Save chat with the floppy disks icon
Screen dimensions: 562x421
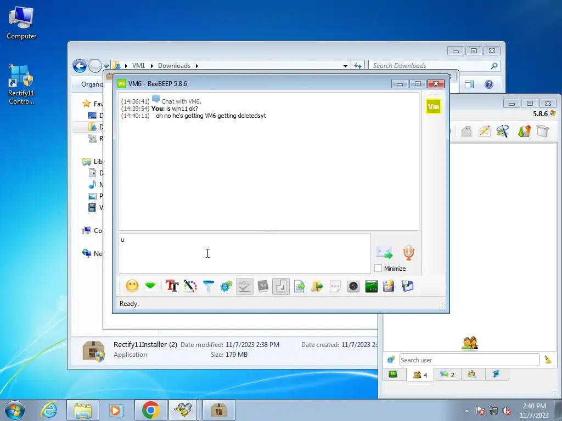[x=408, y=286]
